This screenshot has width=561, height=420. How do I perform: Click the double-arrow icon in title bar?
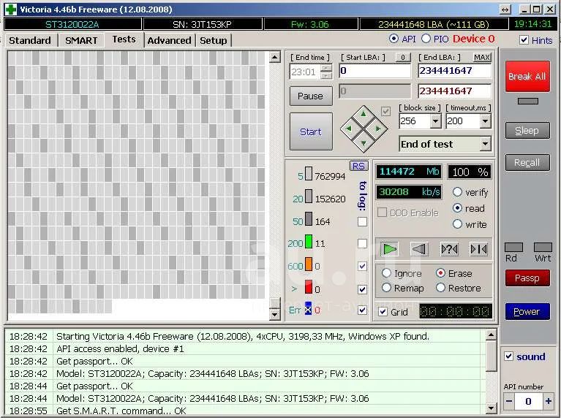(x=505, y=9)
